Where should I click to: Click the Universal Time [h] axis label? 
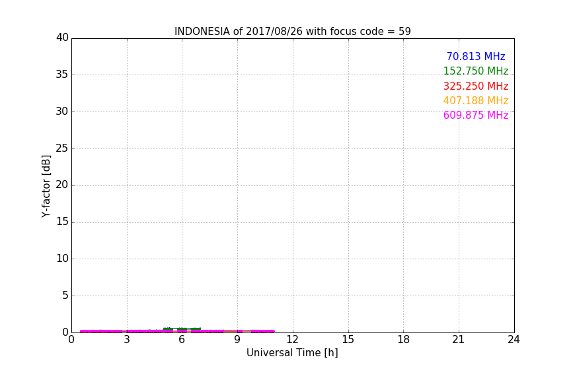292,353
